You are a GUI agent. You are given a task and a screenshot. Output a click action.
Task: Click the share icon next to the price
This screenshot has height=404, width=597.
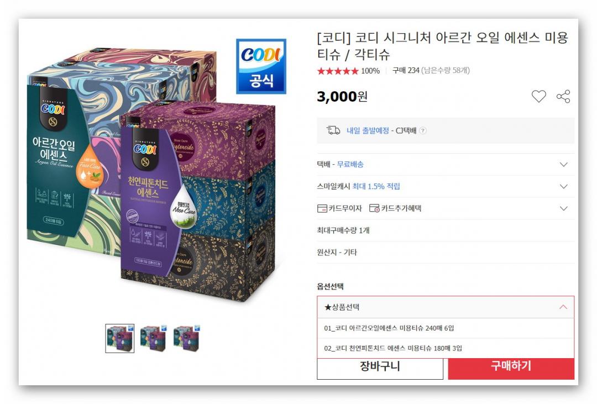563,96
